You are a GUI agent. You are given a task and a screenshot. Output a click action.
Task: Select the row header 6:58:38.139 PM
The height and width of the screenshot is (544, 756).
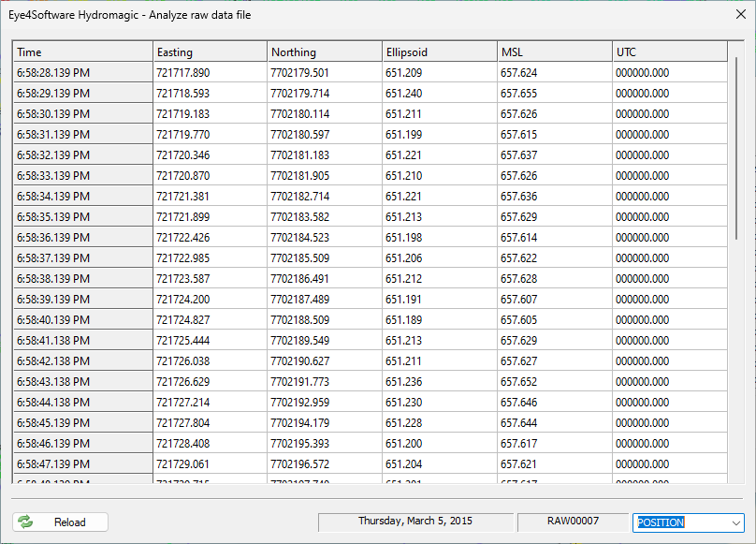coord(83,278)
